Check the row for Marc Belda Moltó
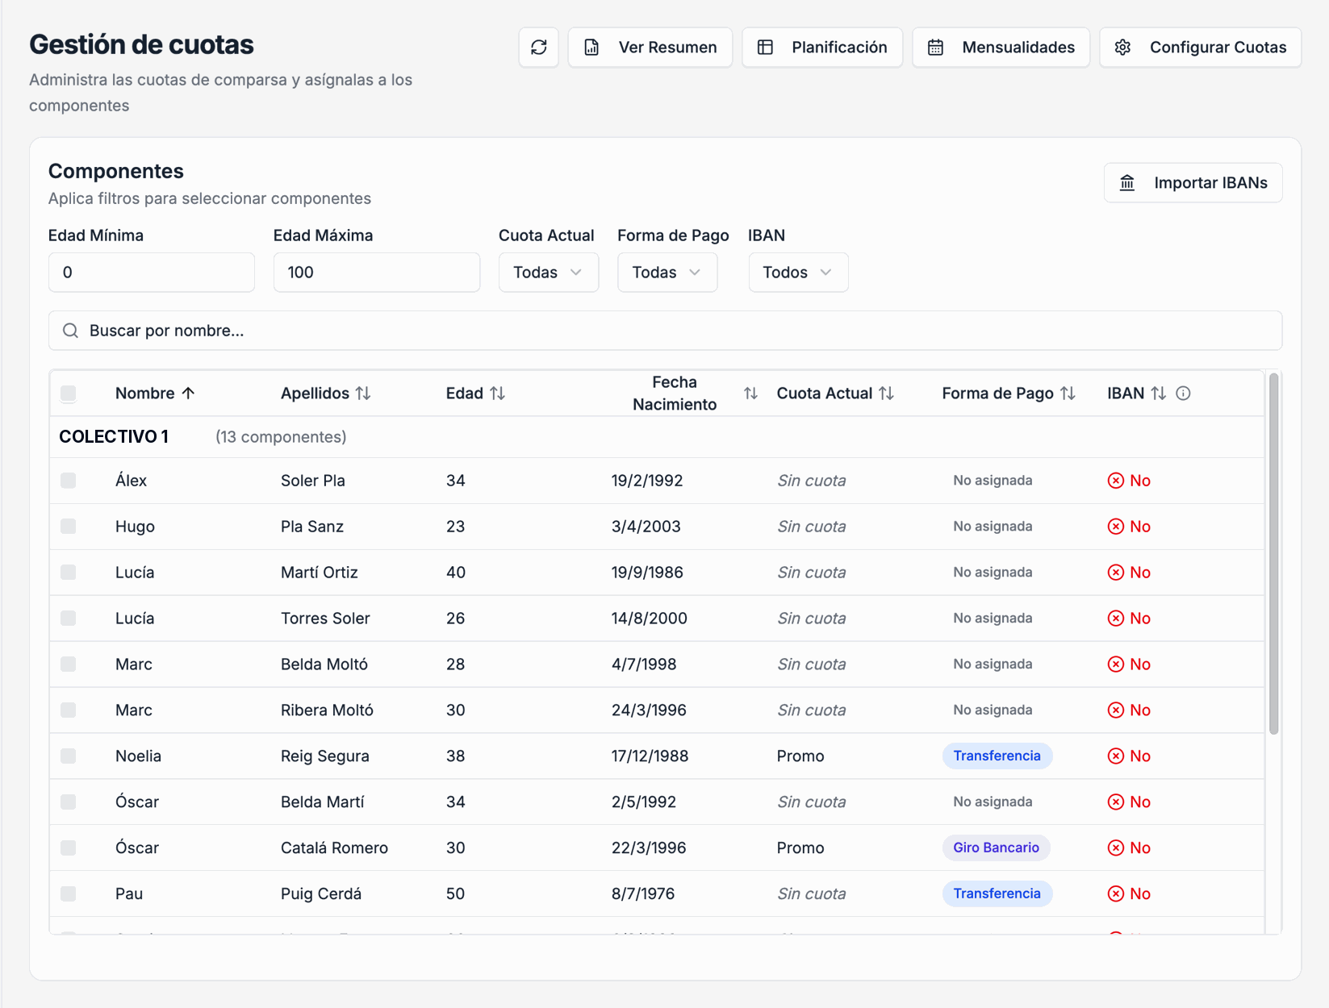1329x1008 pixels. 69,664
